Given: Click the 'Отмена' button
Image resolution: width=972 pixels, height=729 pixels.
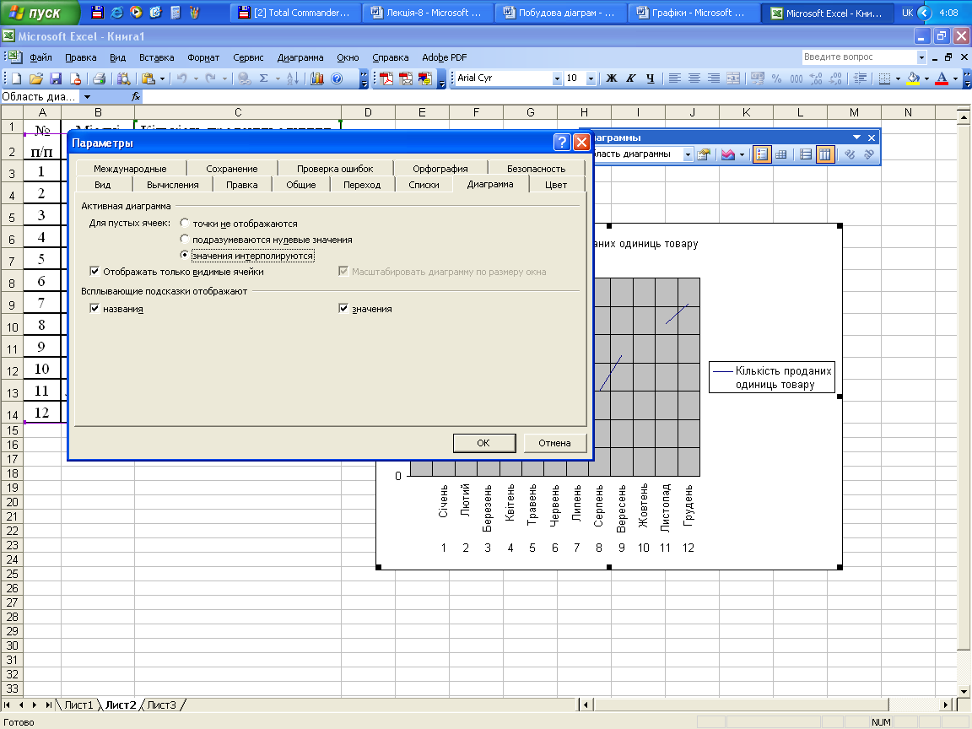Looking at the screenshot, I should click(x=554, y=443).
